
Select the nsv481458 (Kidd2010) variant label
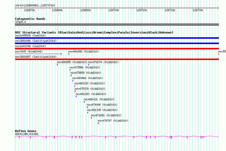84,51
